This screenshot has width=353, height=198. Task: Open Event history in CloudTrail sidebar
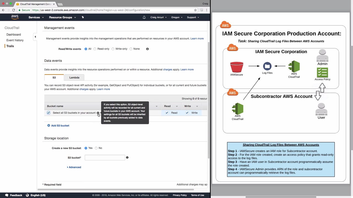pos(15,40)
